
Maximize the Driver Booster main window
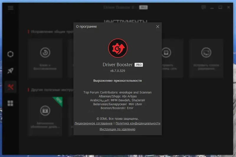coord(220,7)
